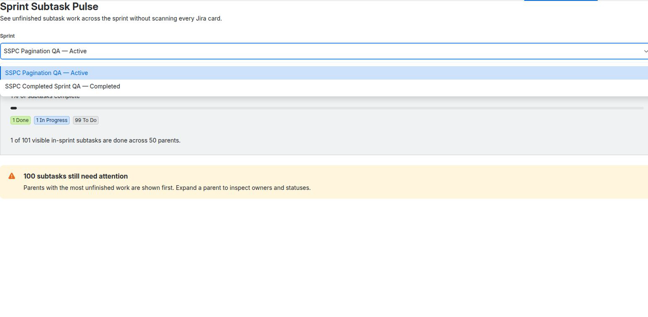Click the orange warning triangle icon
Screen dimensions: 648x317
pyautogui.click(x=12, y=176)
